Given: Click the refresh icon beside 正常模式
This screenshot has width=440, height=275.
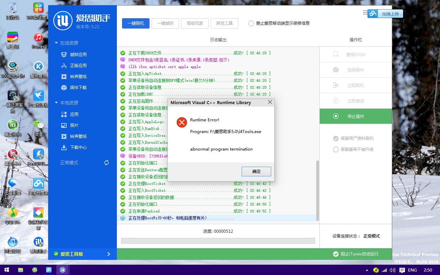Looking at the screenshot, I should 107,163.
